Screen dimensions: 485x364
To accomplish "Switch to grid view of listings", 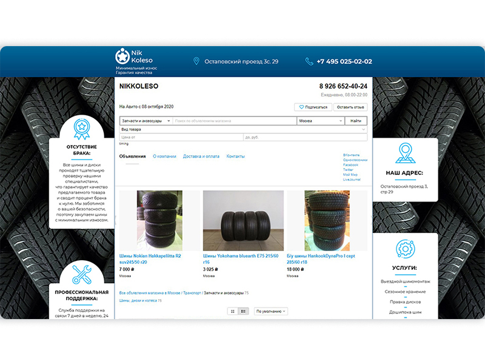I will [x=233, y=311].
